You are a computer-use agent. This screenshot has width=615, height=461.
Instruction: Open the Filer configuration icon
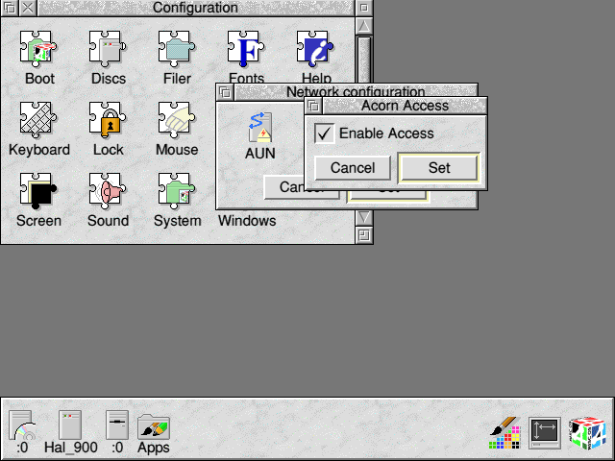177,49
